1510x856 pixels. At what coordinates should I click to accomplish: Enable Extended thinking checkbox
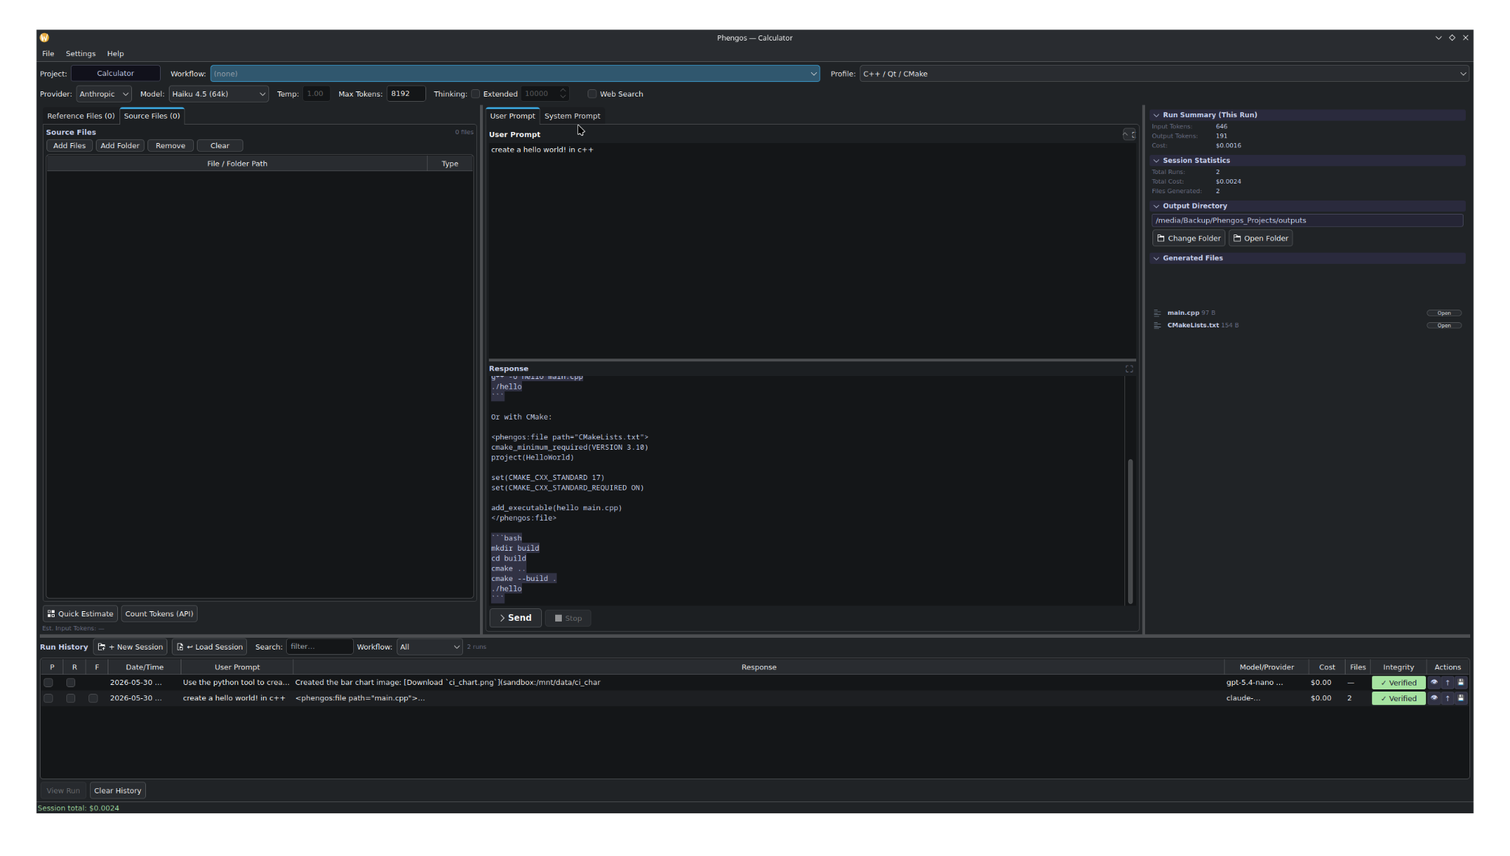click(x=476, y=94)
